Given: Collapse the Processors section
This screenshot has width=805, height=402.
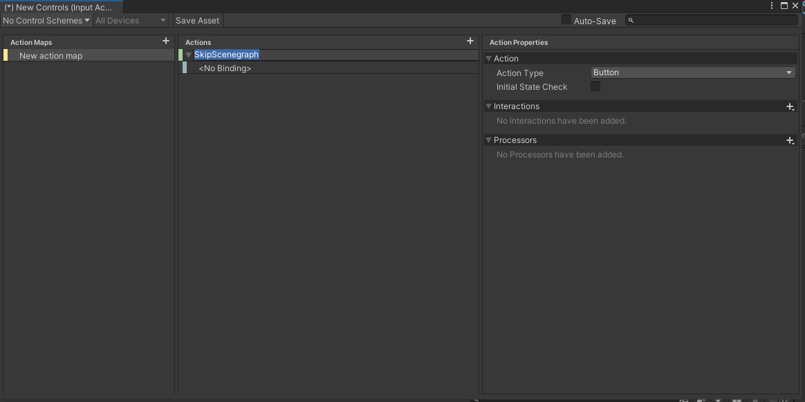Looking at the screenshot, I should pos(489,140).
